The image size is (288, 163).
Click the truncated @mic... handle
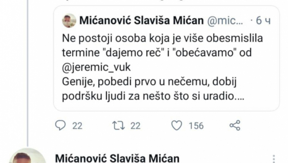[x=225, y=21]
